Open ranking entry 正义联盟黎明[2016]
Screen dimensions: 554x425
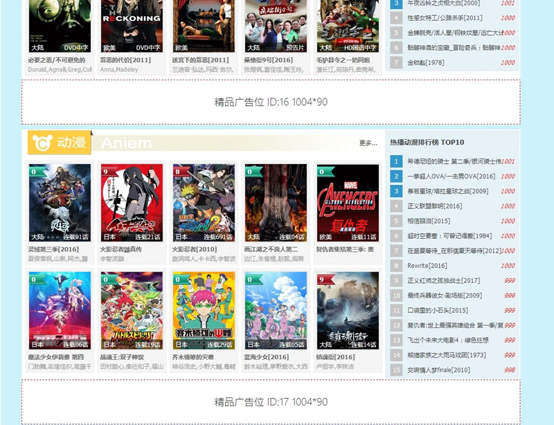point(435,206)
